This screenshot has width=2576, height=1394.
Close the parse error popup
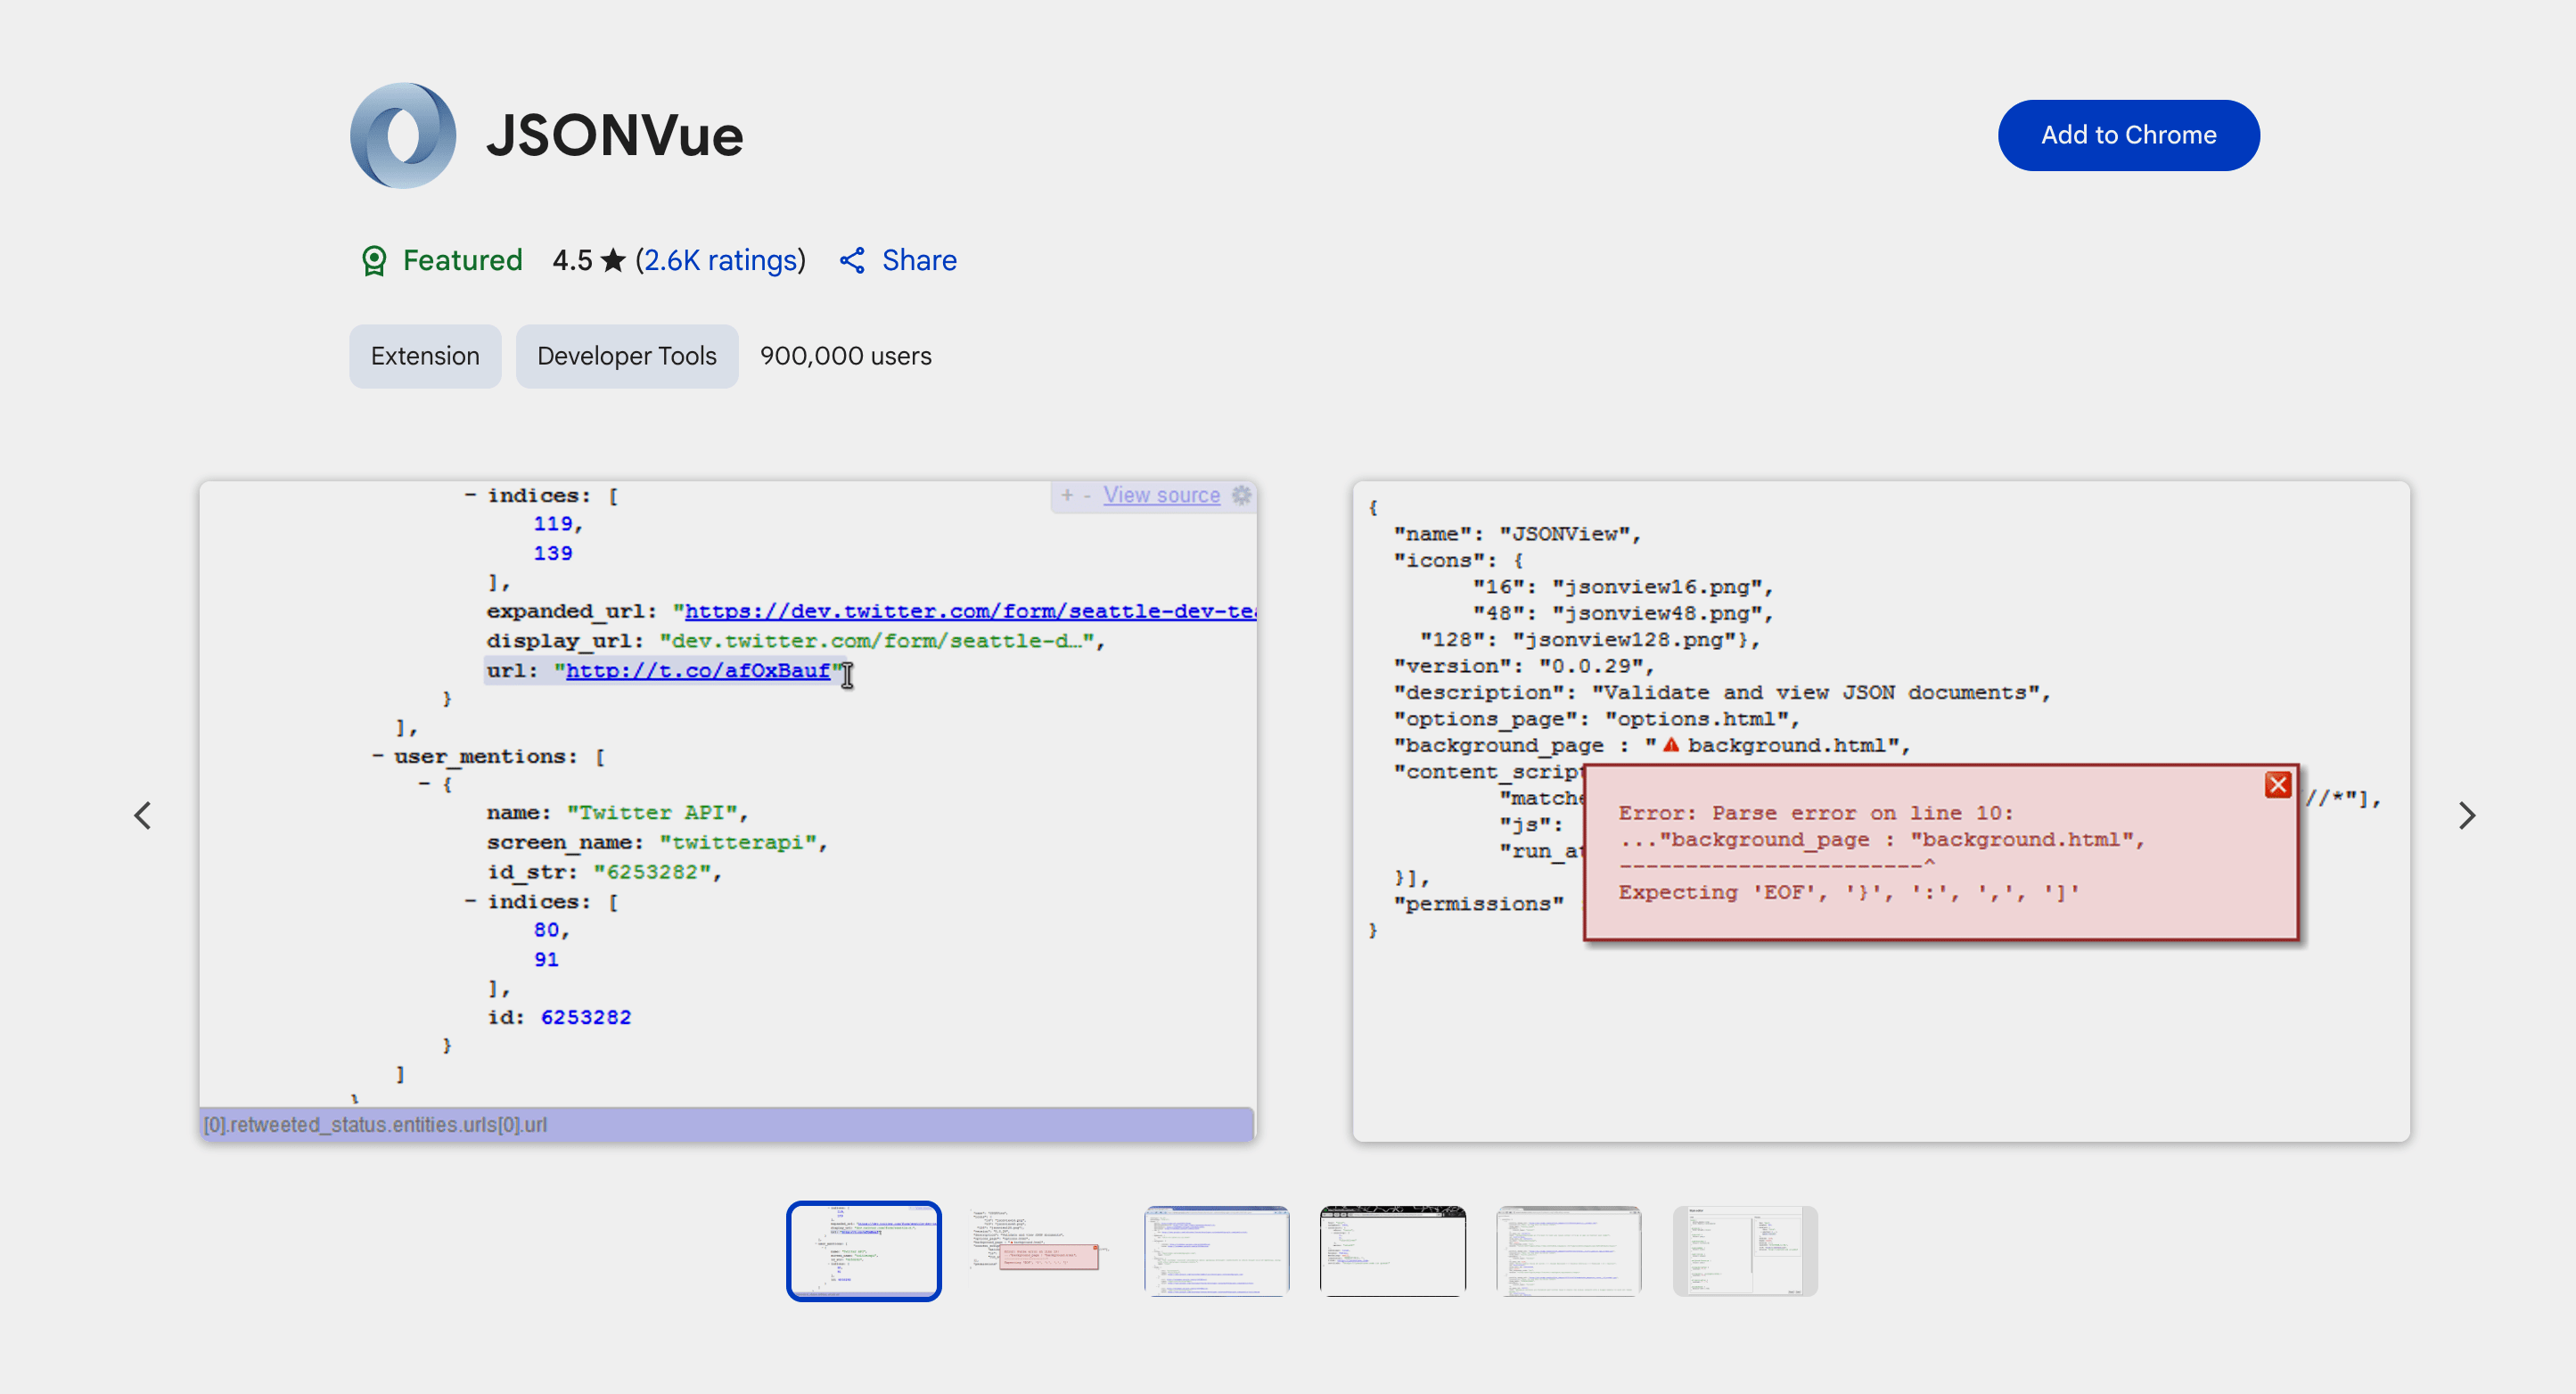(2277, 785)
